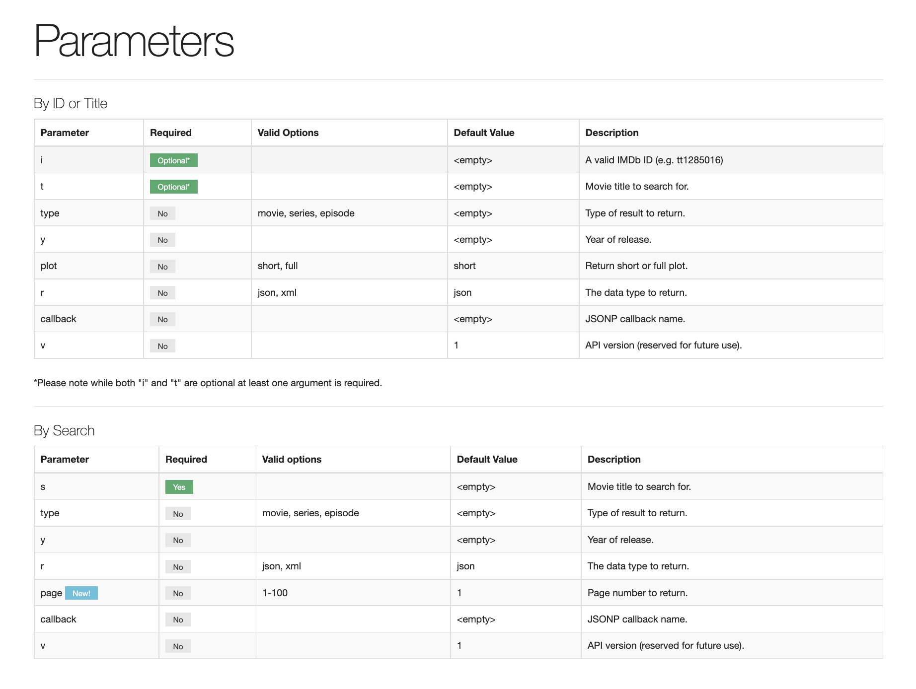
Task: Click the plot parameter name cell
Action: pyautogui.click(x=49, y=266)
